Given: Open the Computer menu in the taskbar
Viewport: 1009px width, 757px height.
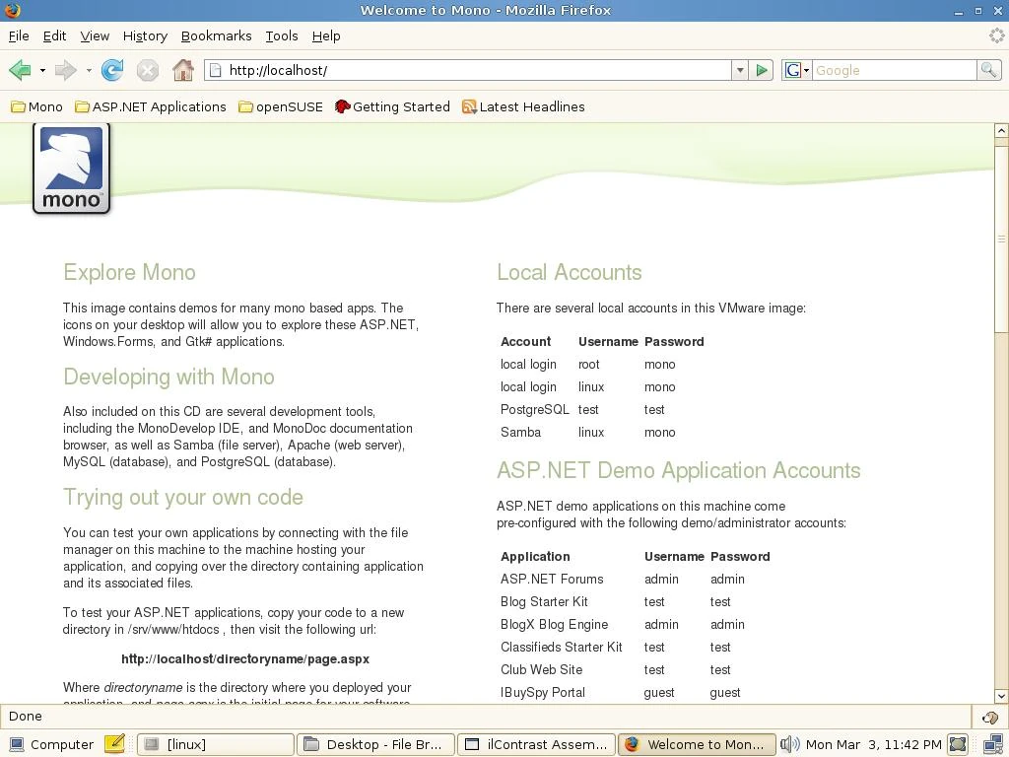Looking at the screenshot, I should point(51,745).
